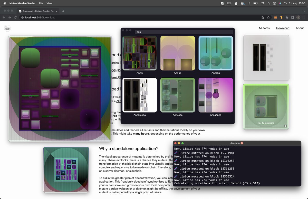This screenshot has width=308, height=199.
Task: Open Siri from menu bar
Action: pos(280,3)
